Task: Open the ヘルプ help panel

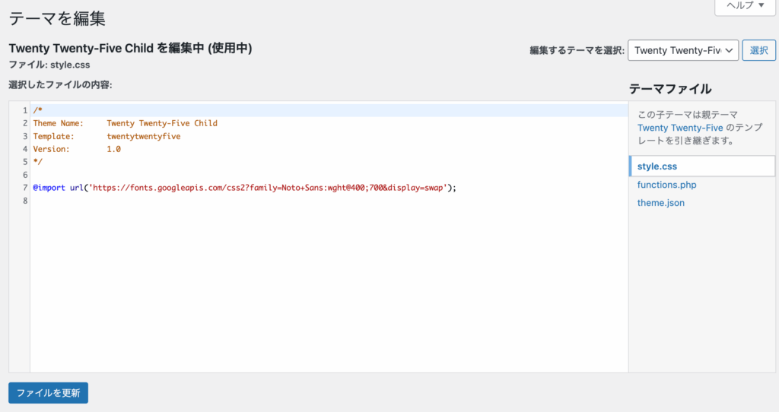Action: pos(745,5)
